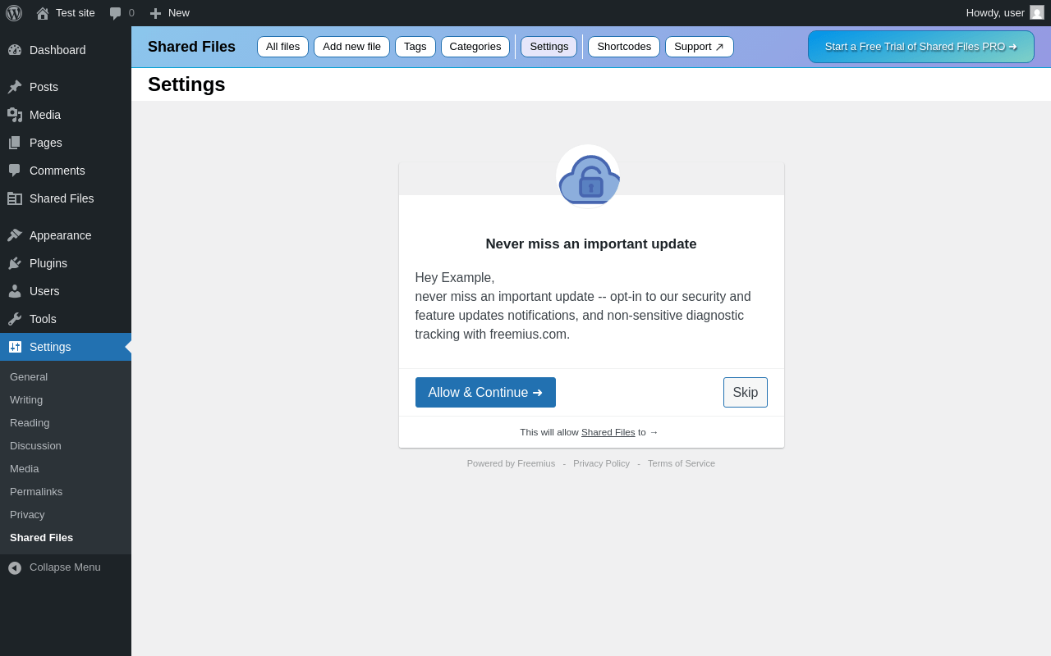Click the Comments speech bubble sidebar icon

pyautogui.click(x=15, y=171)
